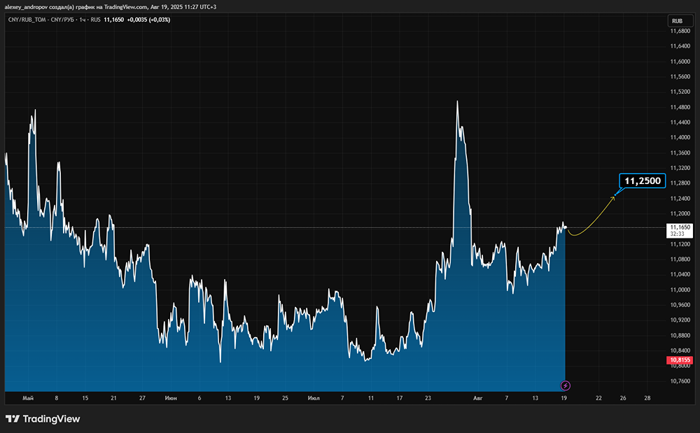The image size is (700, 433).
Task: Click date 19 beneath the lightning icon
Action: point(564,398)
